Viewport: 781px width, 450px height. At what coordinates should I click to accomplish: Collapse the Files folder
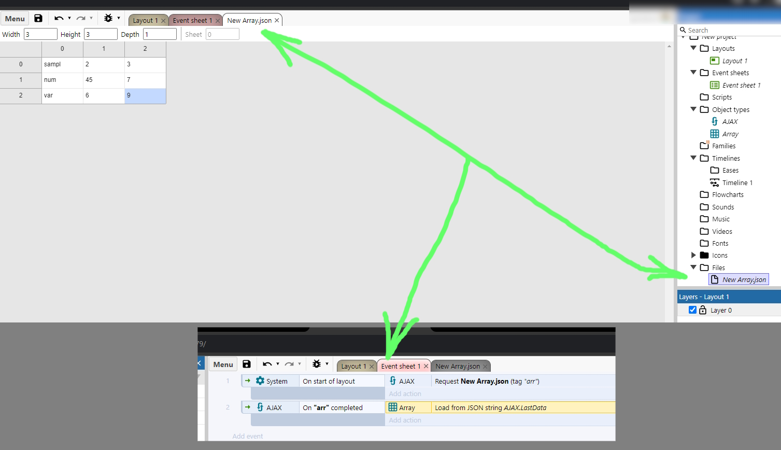[693, 267]
